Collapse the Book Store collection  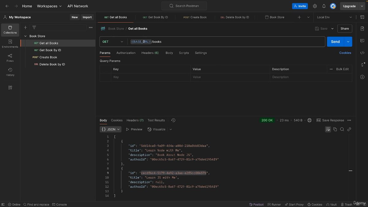coord(25,36)
